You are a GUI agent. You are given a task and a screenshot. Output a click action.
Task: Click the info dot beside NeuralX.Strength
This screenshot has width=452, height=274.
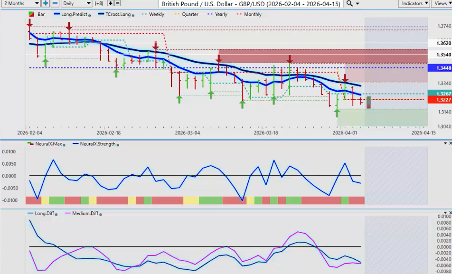coord(118,144)
